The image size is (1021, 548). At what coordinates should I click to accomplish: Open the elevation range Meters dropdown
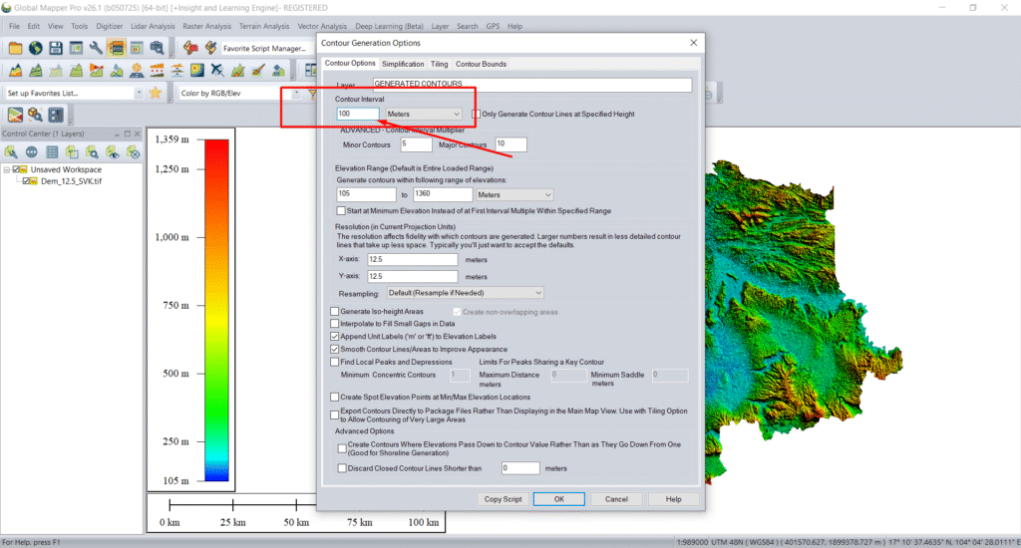514,194
